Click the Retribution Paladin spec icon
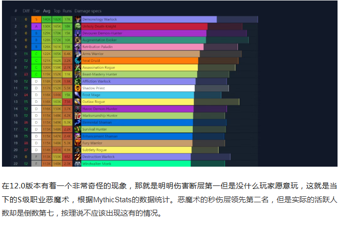Screen dimensions: 341x227 (78, 47)
